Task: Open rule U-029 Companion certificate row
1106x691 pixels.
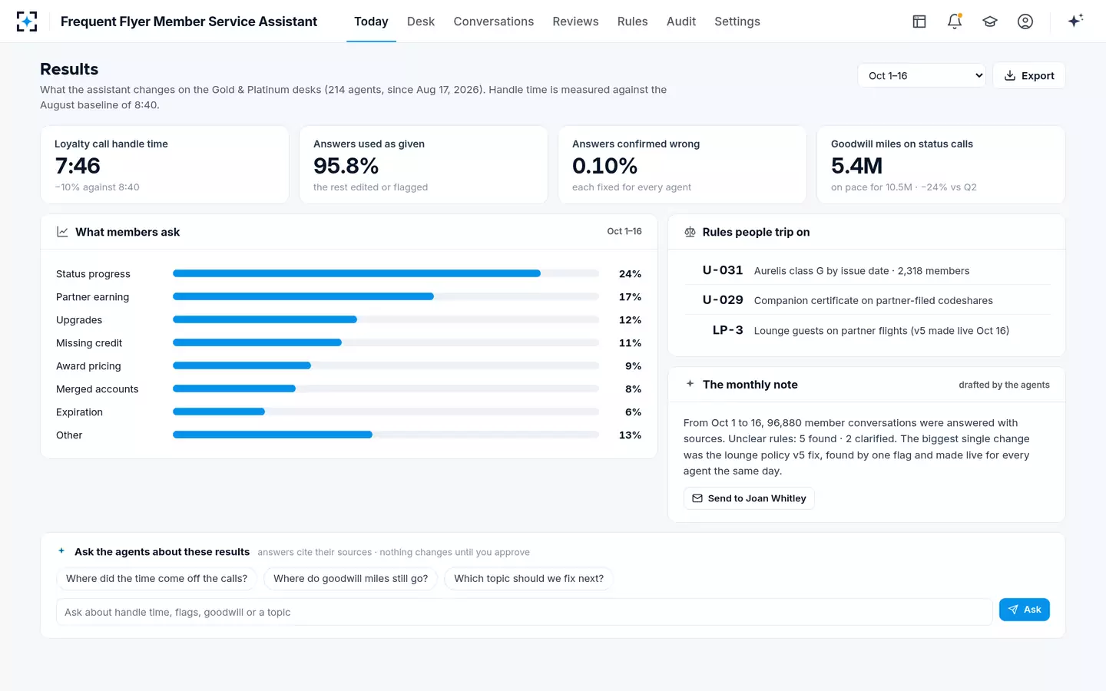Action: pyautogui.click(x=866, y=300)
